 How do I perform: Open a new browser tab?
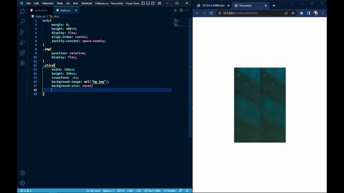pos(274,5)
